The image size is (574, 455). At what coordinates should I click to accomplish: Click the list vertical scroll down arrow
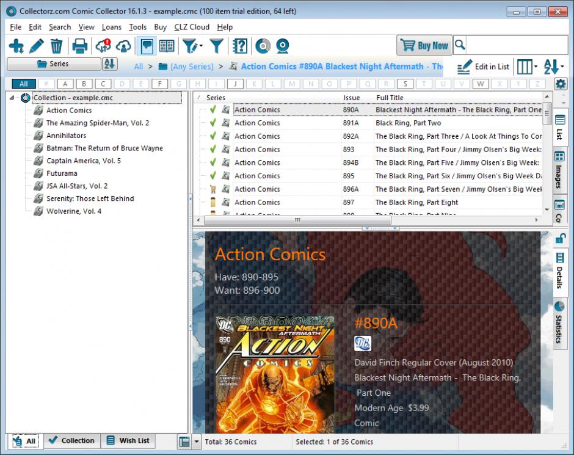[547, 209]
